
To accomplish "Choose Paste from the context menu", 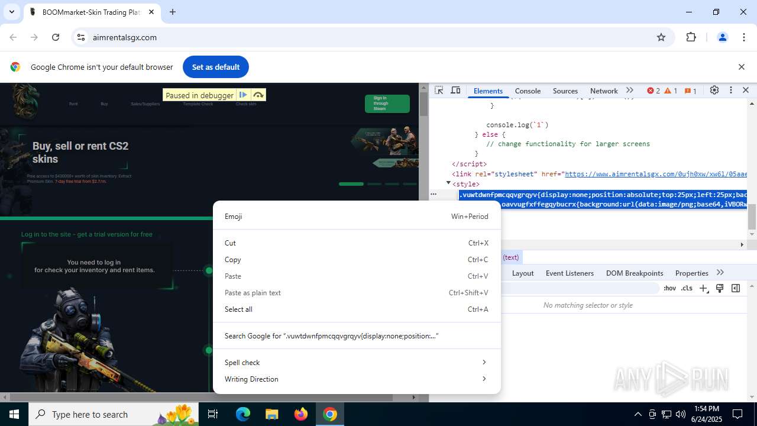I will tap(357, 276).
